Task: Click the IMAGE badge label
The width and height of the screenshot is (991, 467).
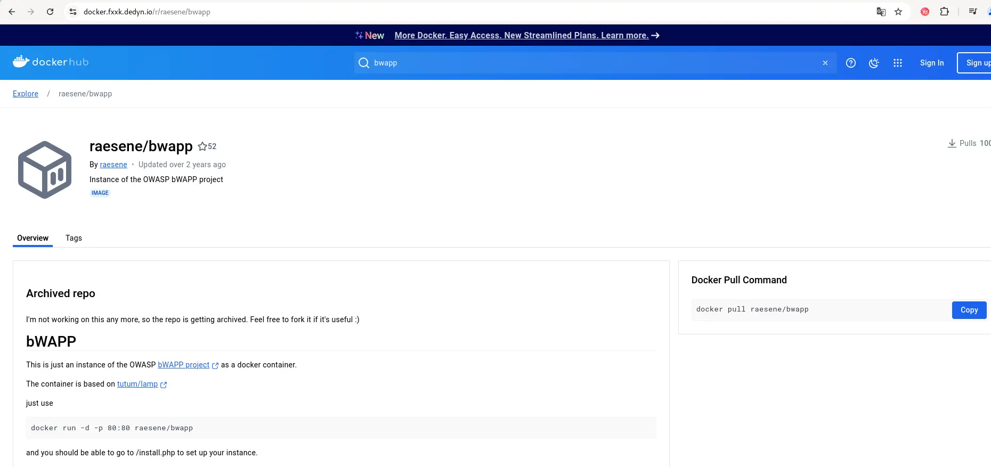Action: pos(100,193)
